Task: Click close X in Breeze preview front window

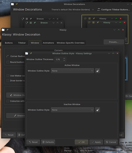Action: [61, 23]
